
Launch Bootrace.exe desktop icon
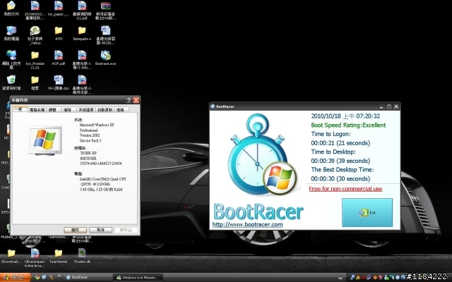pyautogui.click(x=105, y=57)
